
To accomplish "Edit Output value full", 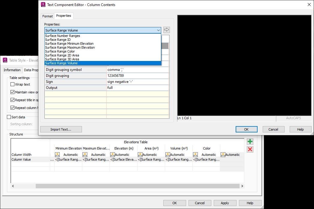I will point(137,88).
